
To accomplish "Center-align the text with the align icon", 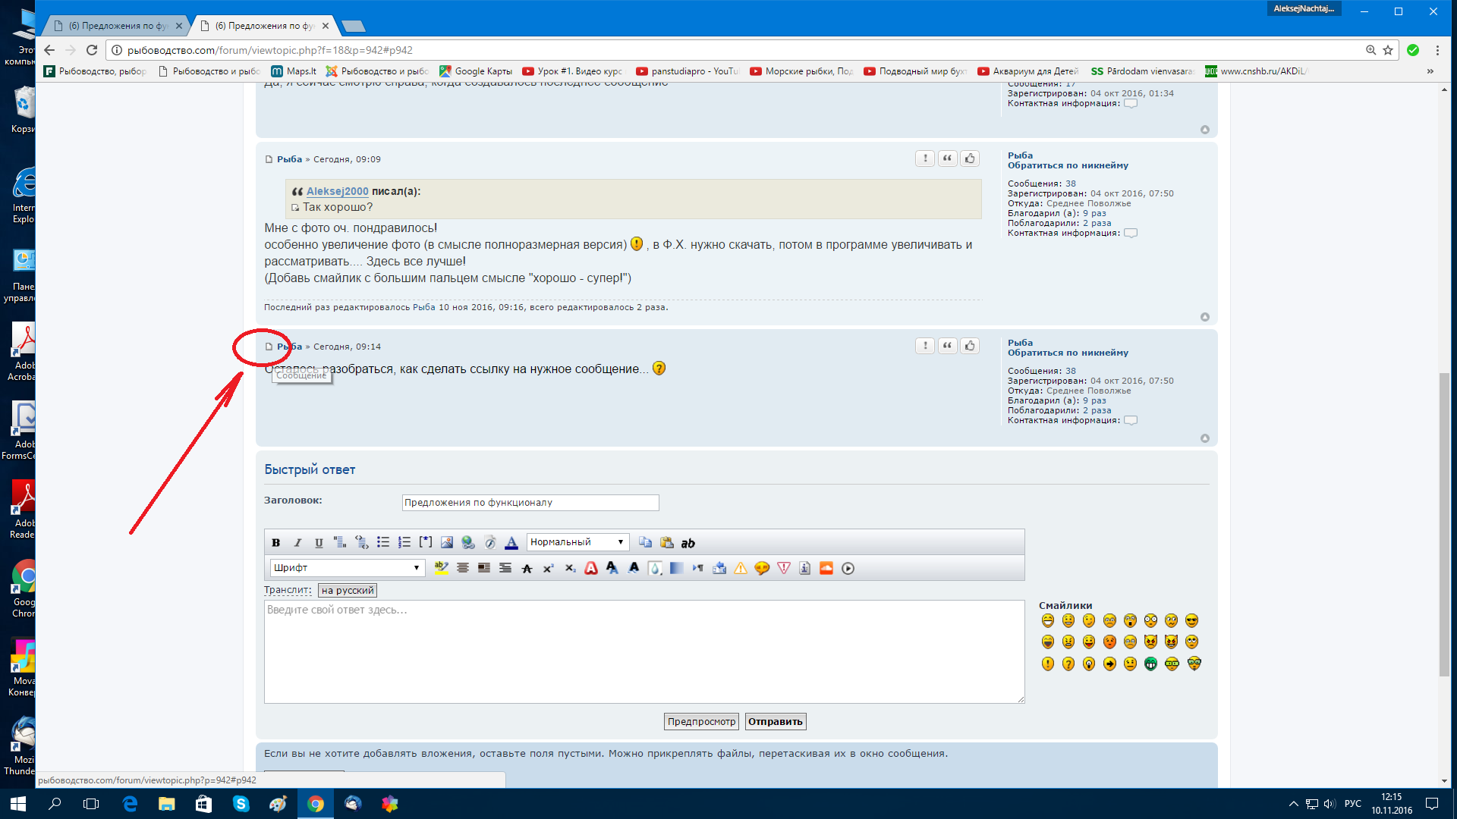I will tap(462, 568).
